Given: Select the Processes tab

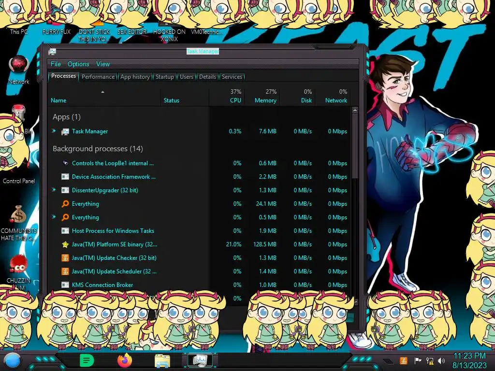Looking at the screenshot, I should (63, 76).
